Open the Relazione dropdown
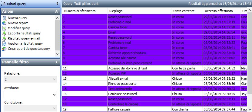252x112 pixels. (54, 79)
